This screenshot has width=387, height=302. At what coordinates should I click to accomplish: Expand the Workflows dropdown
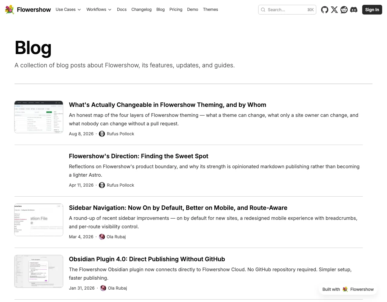[x=99, y=9]
